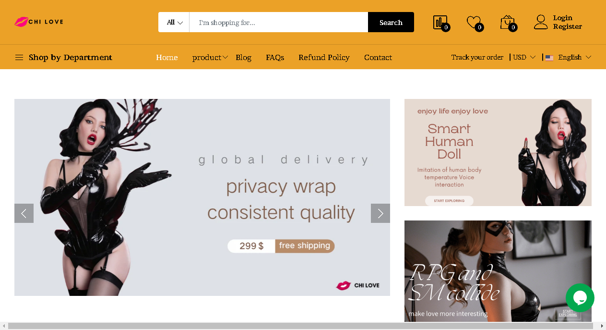The width and height of the screenshot is (606, 330).
Task: Open the Blog menu item
Action: pyautogui.click(x=243, y=57)
